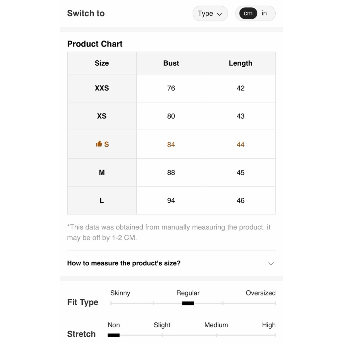The image size is (343, 343).
Task: Switch measurement units to in
Action: tap(264, 13)
